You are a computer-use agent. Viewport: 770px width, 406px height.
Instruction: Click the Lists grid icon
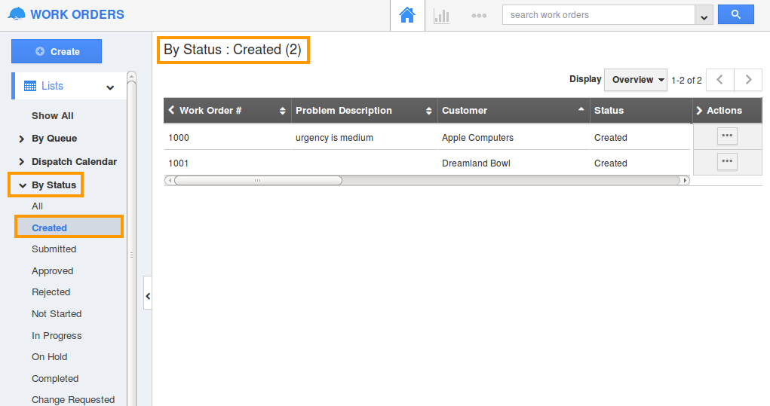click(x=30, y=87)
